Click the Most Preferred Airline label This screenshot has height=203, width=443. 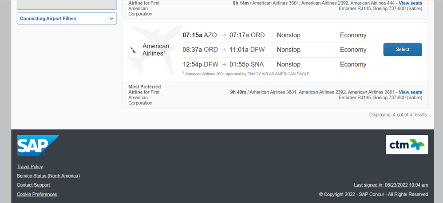(144, 90)
